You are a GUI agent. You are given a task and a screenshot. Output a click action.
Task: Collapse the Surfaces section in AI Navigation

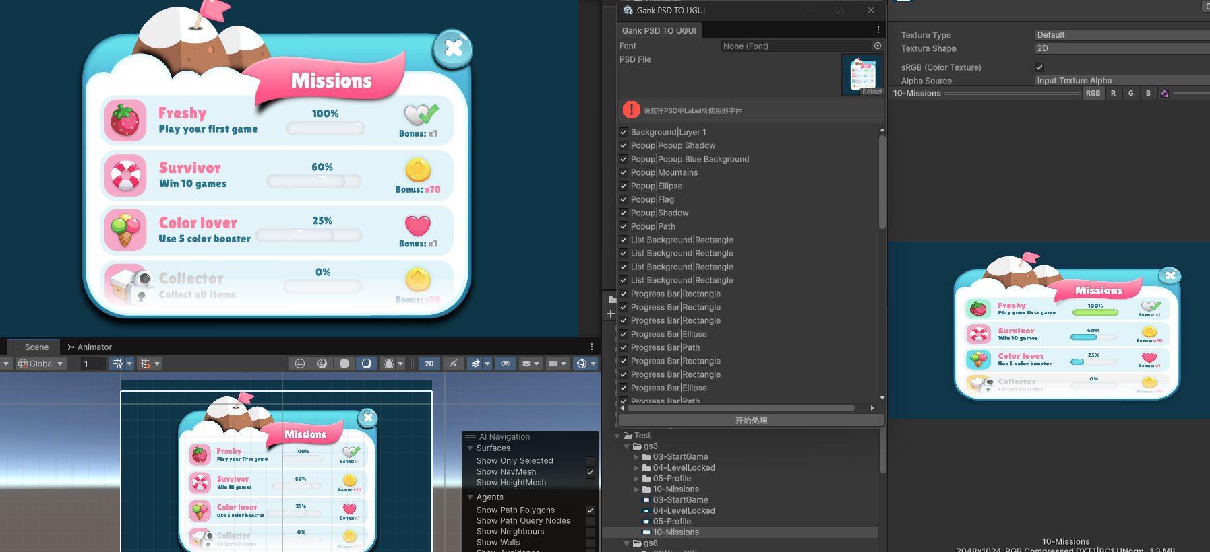pyautogui.click(x=470, y=448)
